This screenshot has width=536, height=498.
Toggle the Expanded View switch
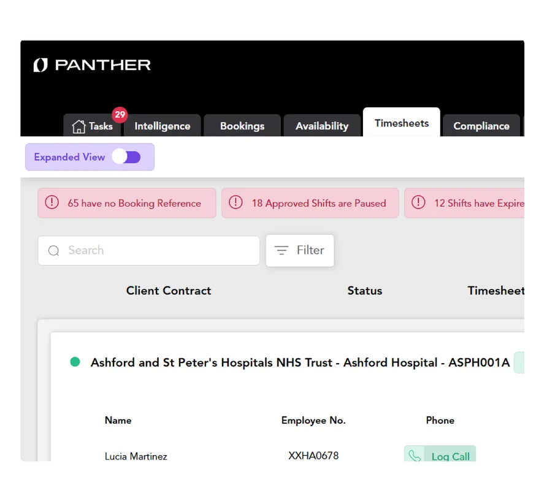126,157
